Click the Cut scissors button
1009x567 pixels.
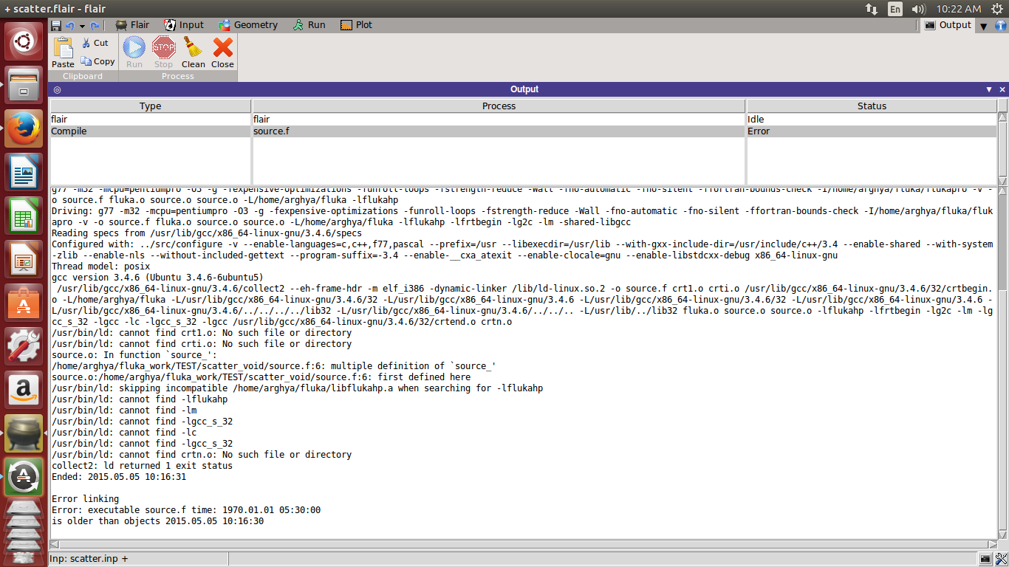coord(95,43)
